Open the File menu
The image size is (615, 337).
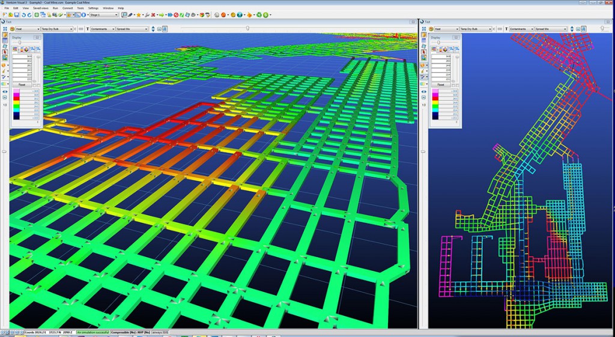[7, 8]
